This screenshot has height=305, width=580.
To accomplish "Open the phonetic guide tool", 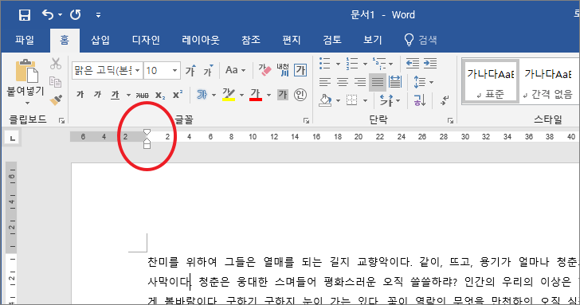I will 283,70.
